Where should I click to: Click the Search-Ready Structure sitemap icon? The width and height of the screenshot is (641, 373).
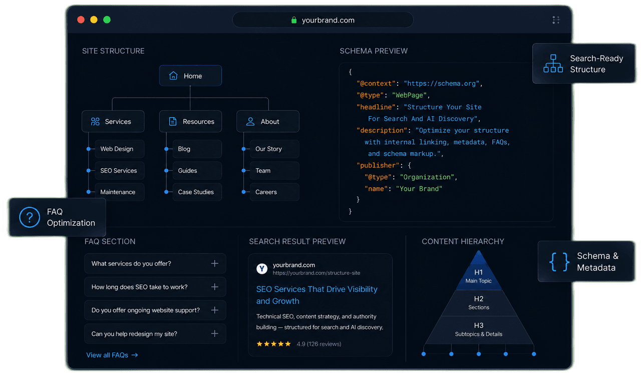coord(553,64)
